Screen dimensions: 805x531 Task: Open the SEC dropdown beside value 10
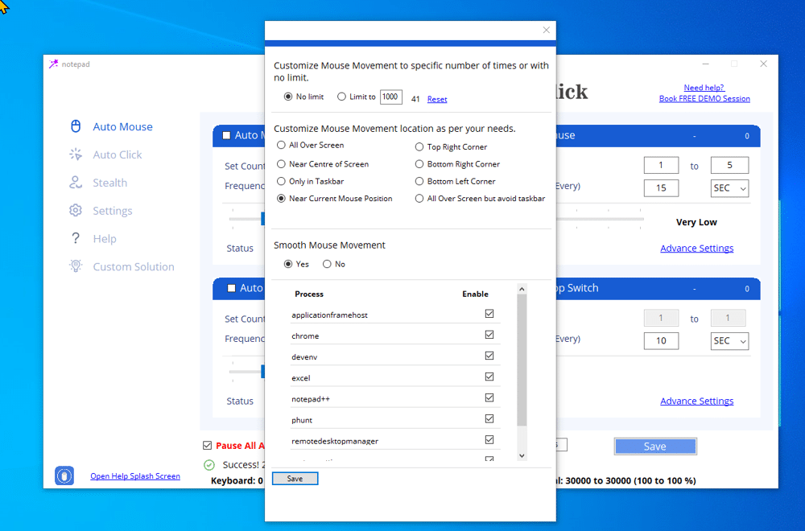pyautogui.click(x=729, y=341)
